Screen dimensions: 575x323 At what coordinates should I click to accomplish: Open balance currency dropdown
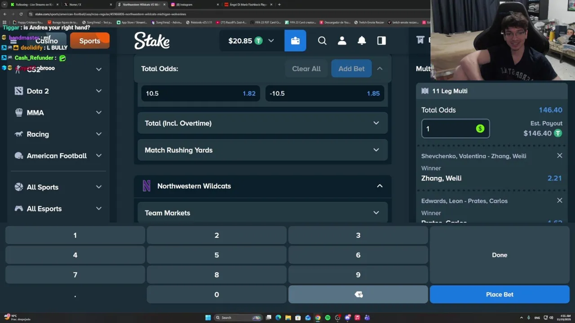pos(271,41)
